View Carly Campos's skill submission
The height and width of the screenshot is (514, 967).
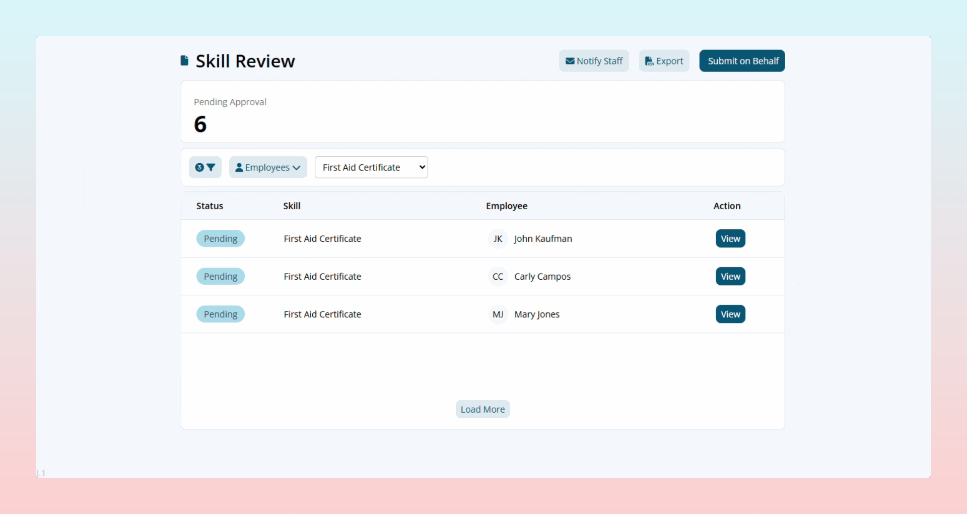pos(730,276)
